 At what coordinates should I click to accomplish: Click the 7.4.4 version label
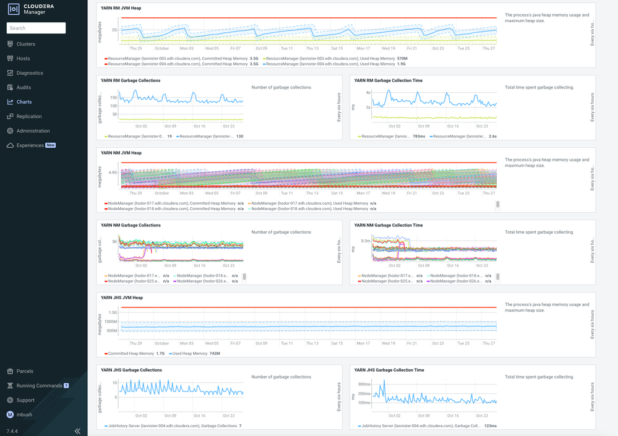pos(12,431)
